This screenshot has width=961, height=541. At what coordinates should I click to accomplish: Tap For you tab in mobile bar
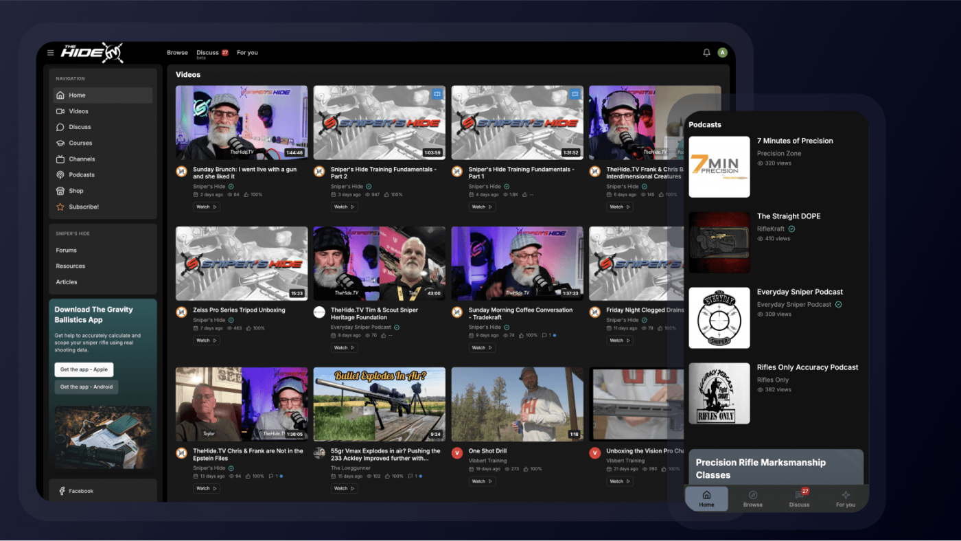tap(846, 498)
